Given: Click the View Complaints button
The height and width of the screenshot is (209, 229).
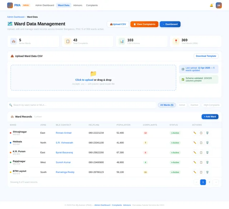Looking at the screenshot, I should (x=144, y=24).
